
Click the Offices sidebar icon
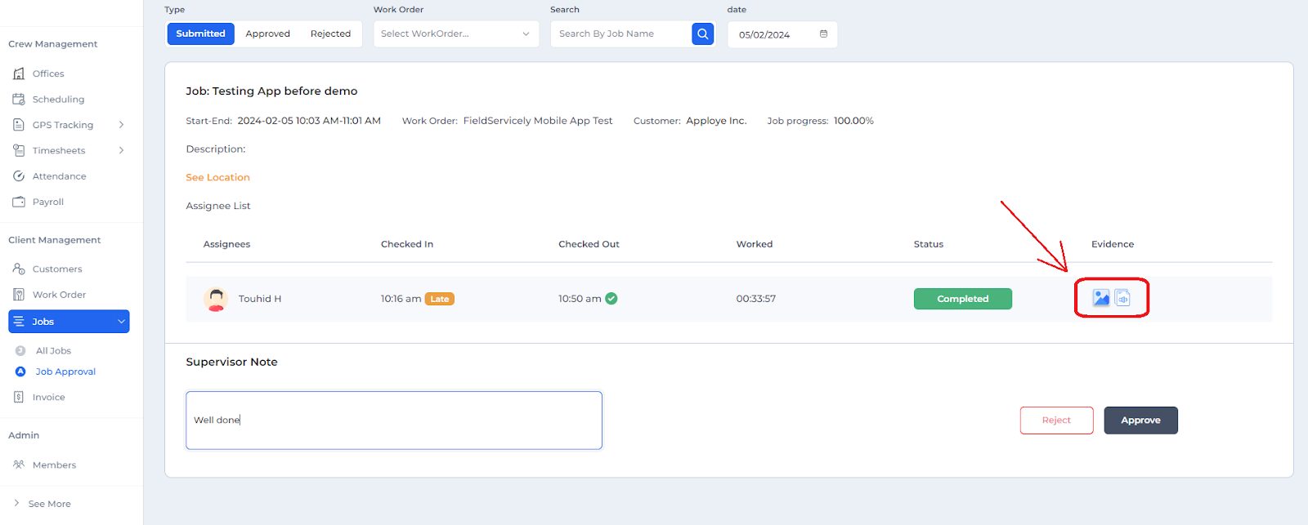click(x=19, y=73)
